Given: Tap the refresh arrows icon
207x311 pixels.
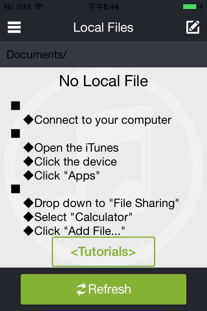Looking at the screenshot, I should (x=82, y=289).
